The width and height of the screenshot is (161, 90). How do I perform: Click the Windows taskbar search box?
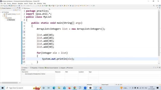23,88
